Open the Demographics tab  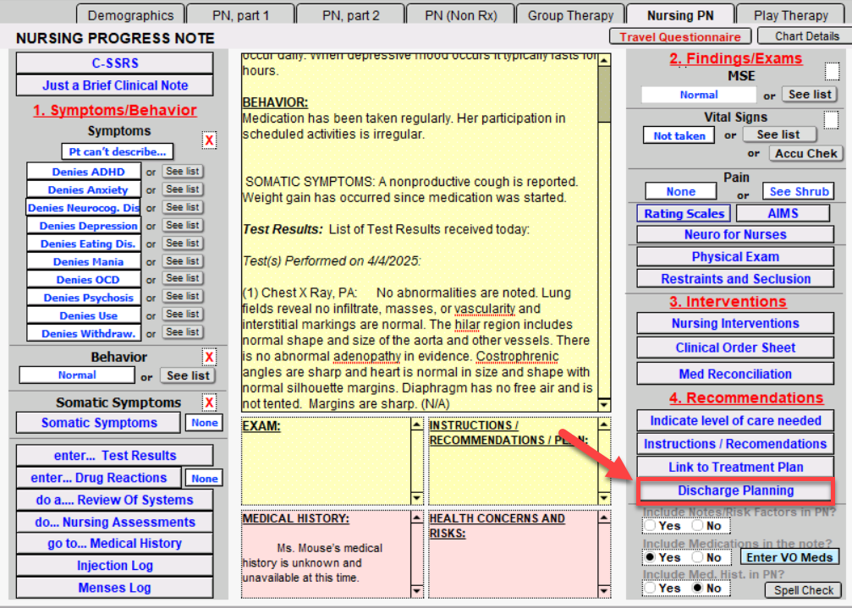pos(130,15)
